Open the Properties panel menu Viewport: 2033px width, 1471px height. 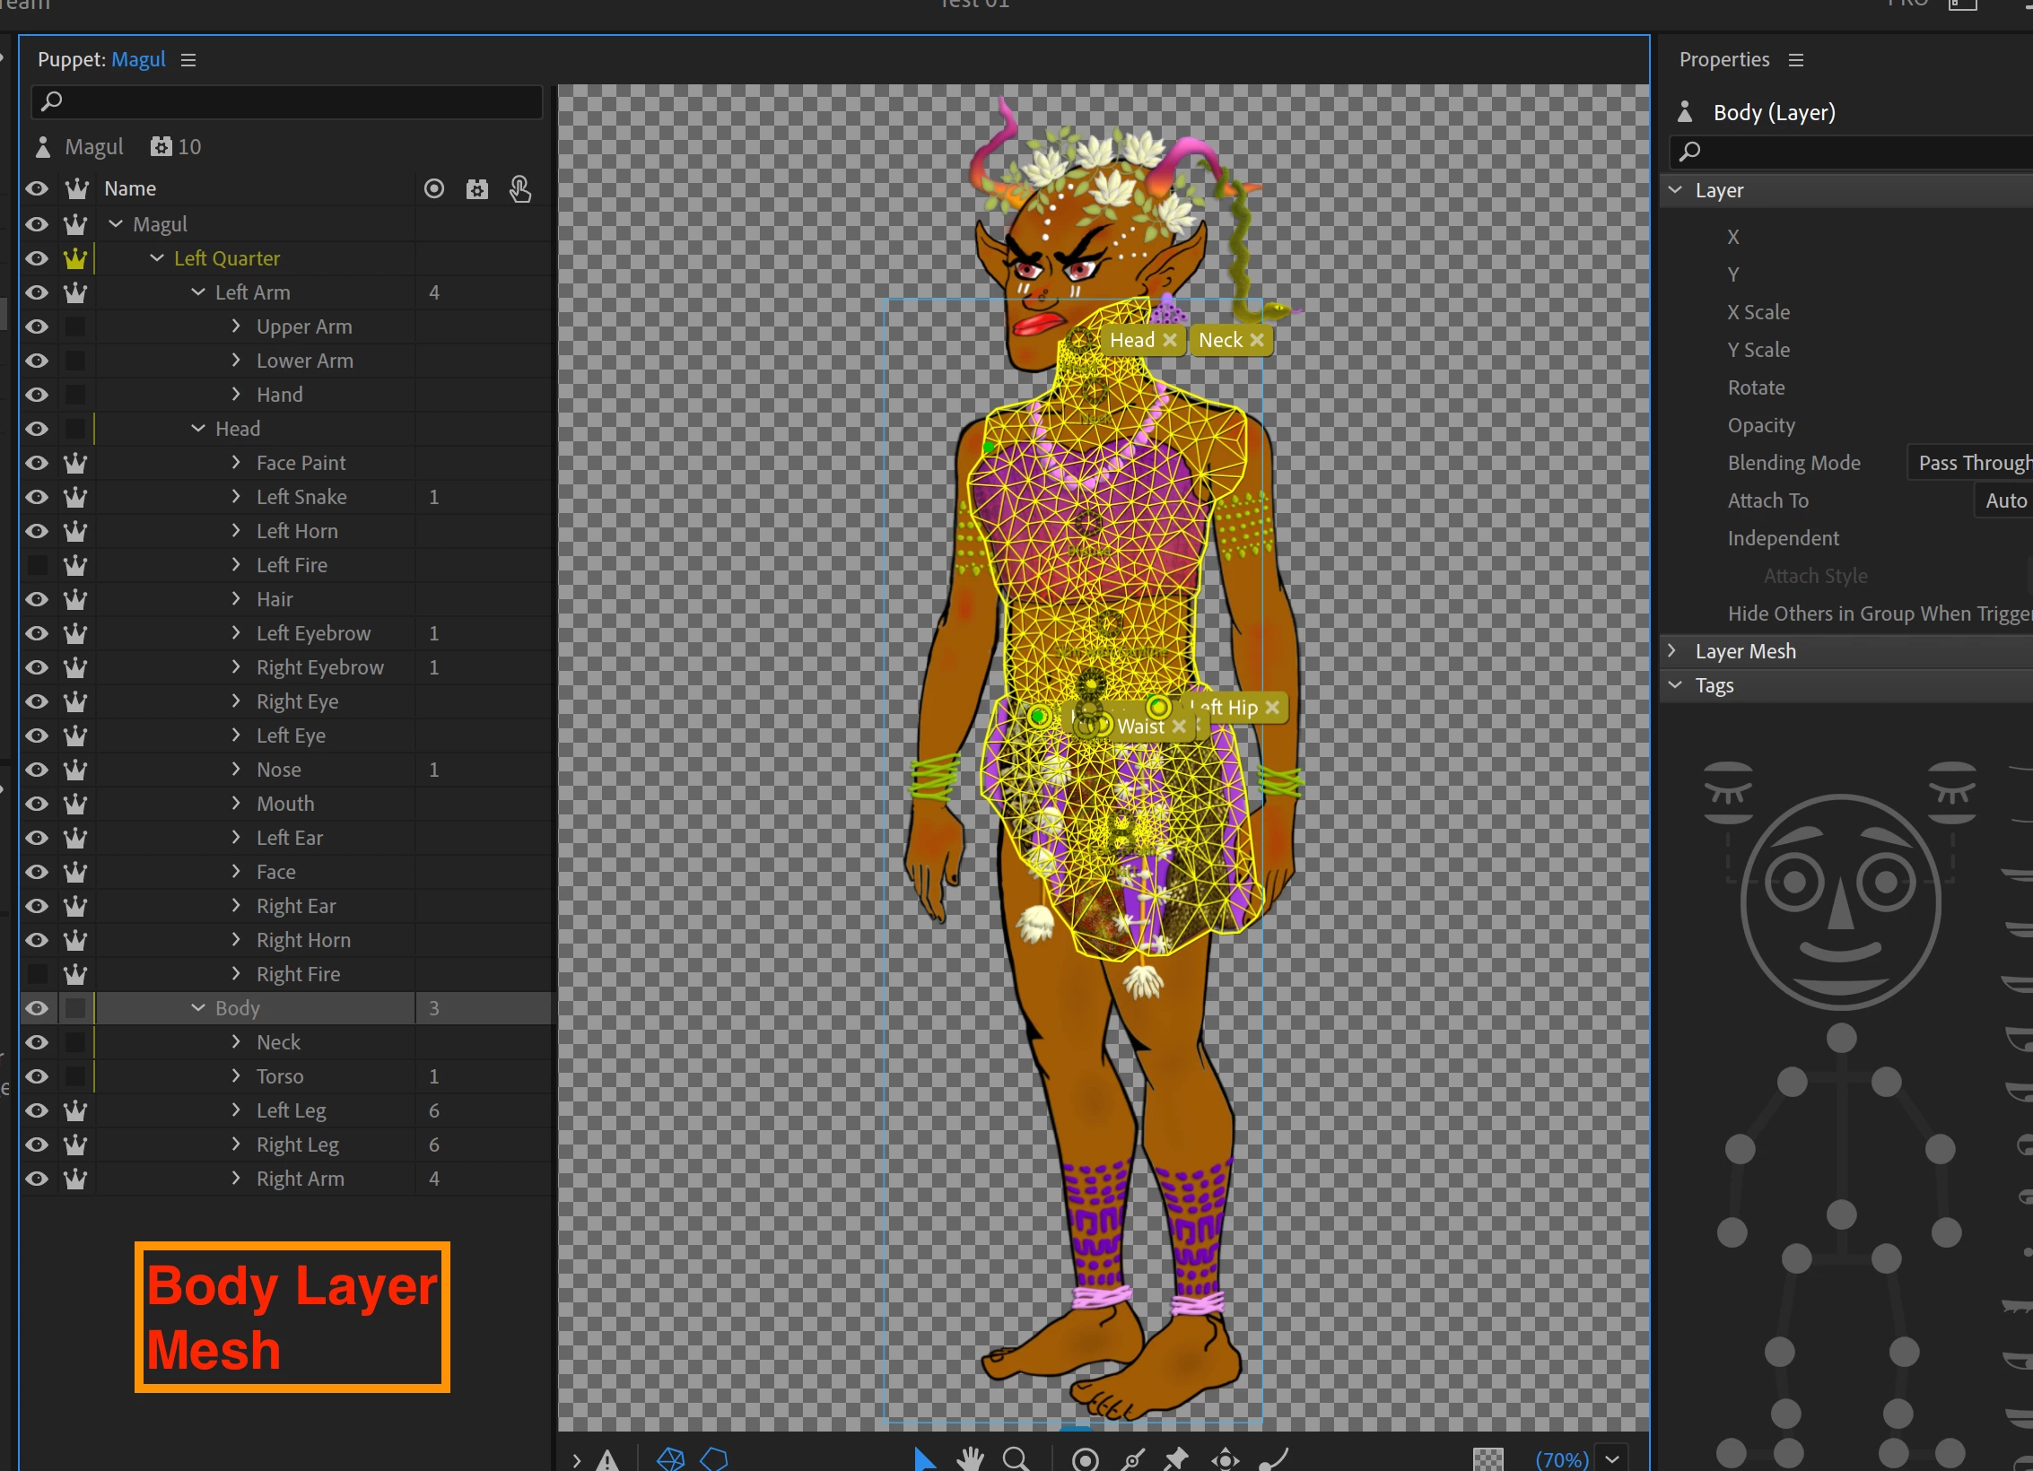click(x=1795, y=60)
